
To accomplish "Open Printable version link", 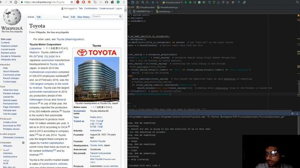I will pos(11,129).
